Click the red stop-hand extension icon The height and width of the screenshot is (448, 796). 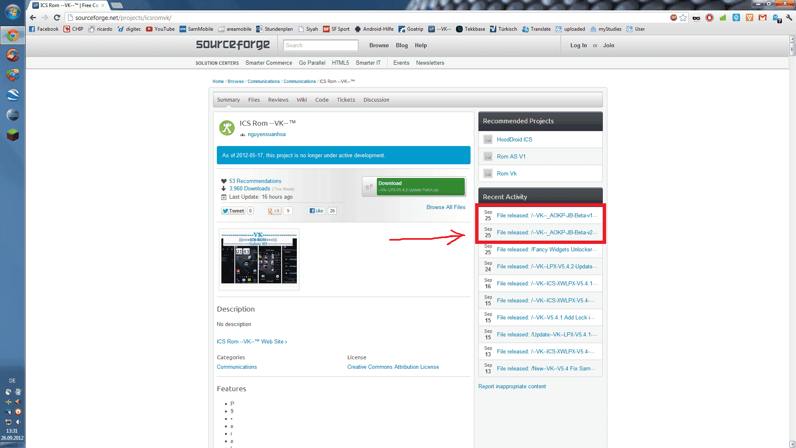point(709,17)
